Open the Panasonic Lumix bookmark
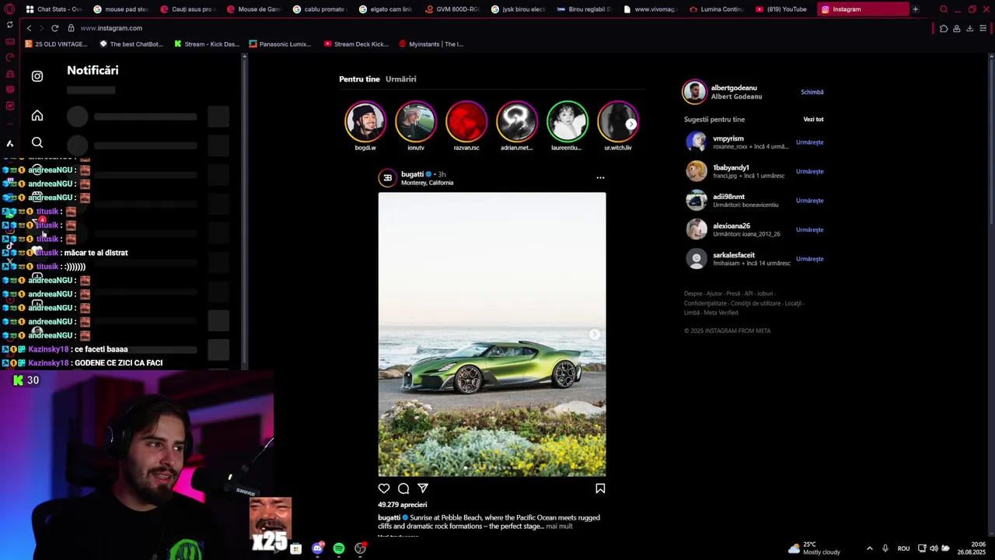995x560 pixels. pos(280,44)
